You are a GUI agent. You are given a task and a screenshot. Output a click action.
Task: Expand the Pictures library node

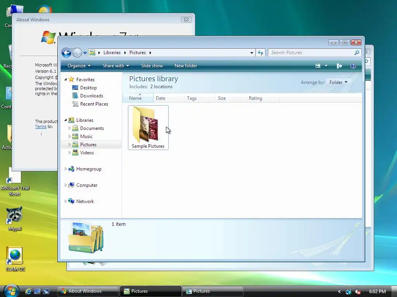tap(69, 145)
